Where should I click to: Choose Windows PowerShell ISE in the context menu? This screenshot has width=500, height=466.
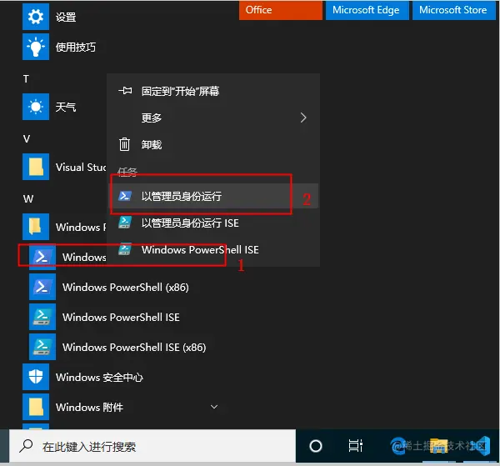[213, 249]
